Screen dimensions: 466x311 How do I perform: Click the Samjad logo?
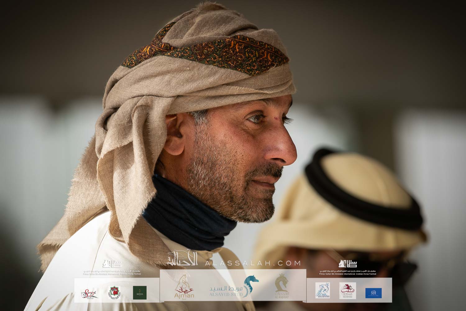pos(90,293)
